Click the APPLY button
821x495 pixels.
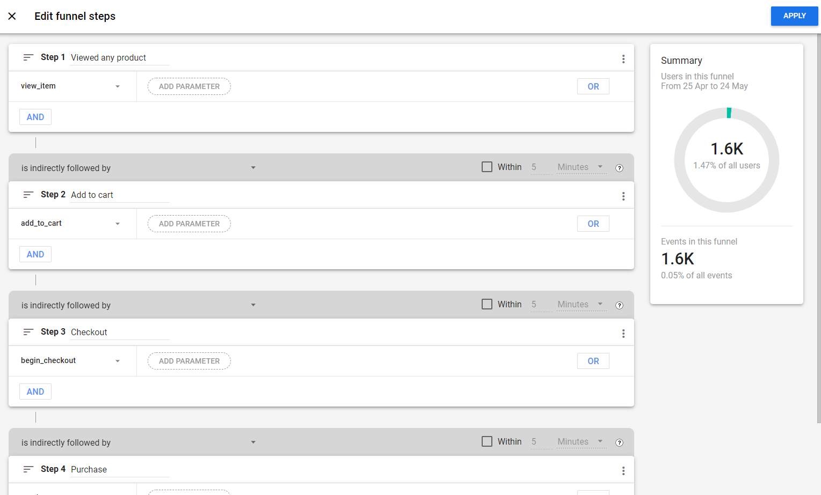[x=794, y=16]
